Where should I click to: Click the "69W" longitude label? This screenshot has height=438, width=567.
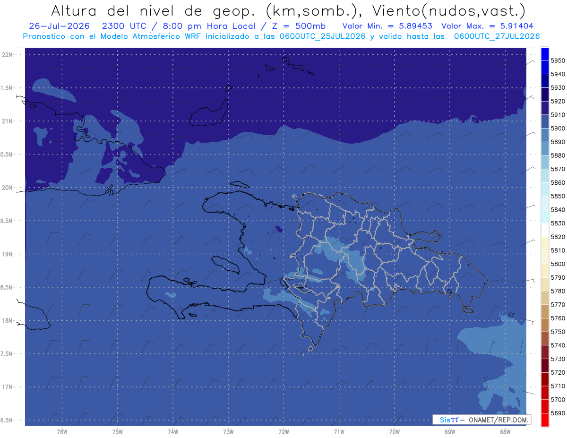click(x=450, y=431)
